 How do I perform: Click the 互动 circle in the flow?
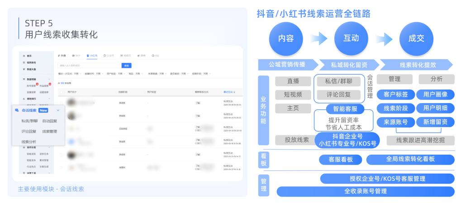click(x=352, y=39)
